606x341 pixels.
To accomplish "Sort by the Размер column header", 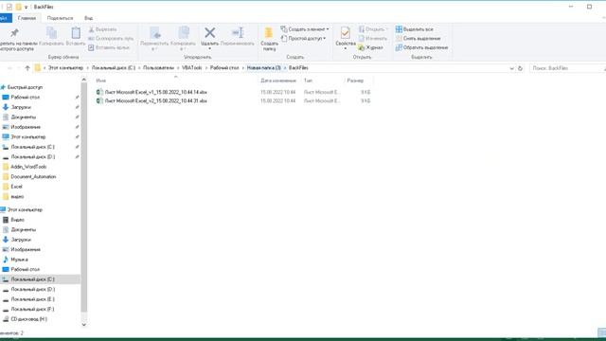I will (x=355, y=81).
